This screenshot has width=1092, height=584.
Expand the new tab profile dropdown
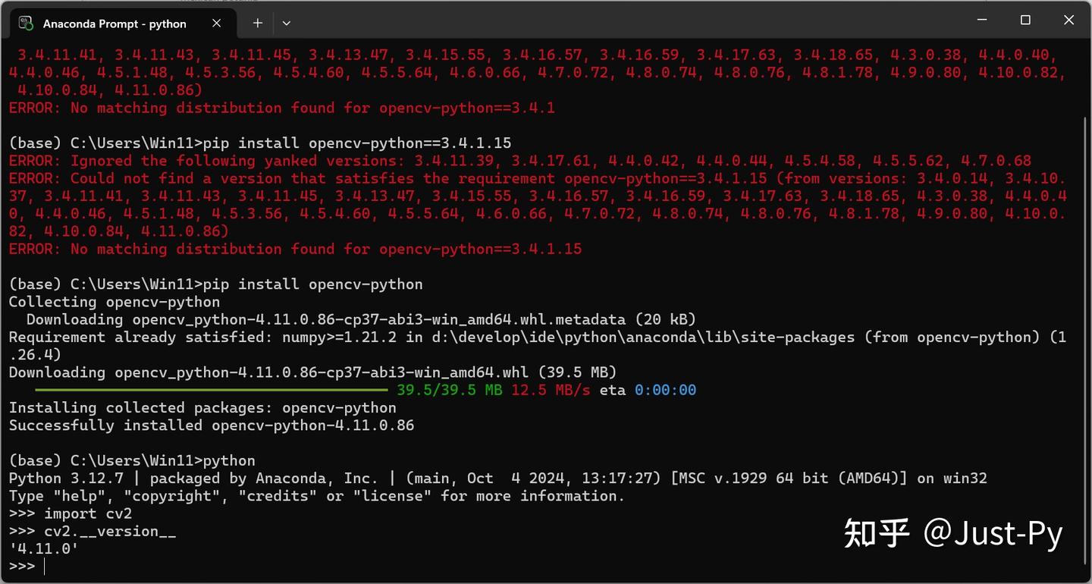point(286,24)
